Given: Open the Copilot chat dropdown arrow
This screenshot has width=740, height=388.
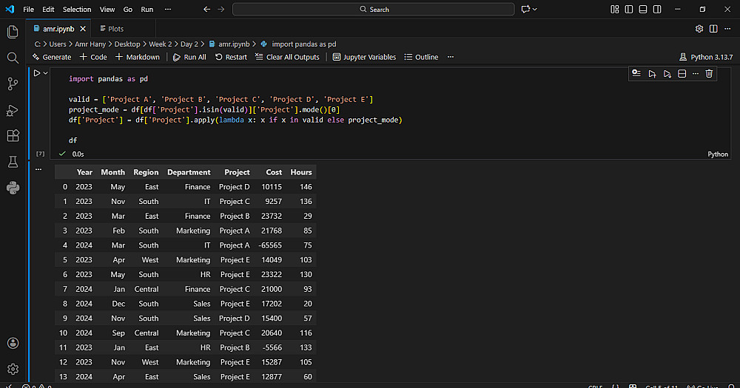Looking at the screenshot, I should coord(535,9).
